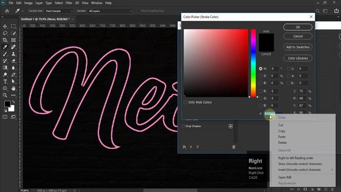This screenshot has height=192, width=341.
Task: Select the History Brush tool
Action: point(5,61)
